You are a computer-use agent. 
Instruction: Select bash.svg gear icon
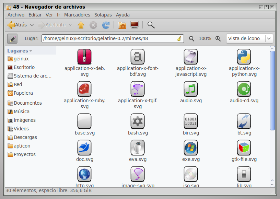pyautogui.click(x=138, y=121)
